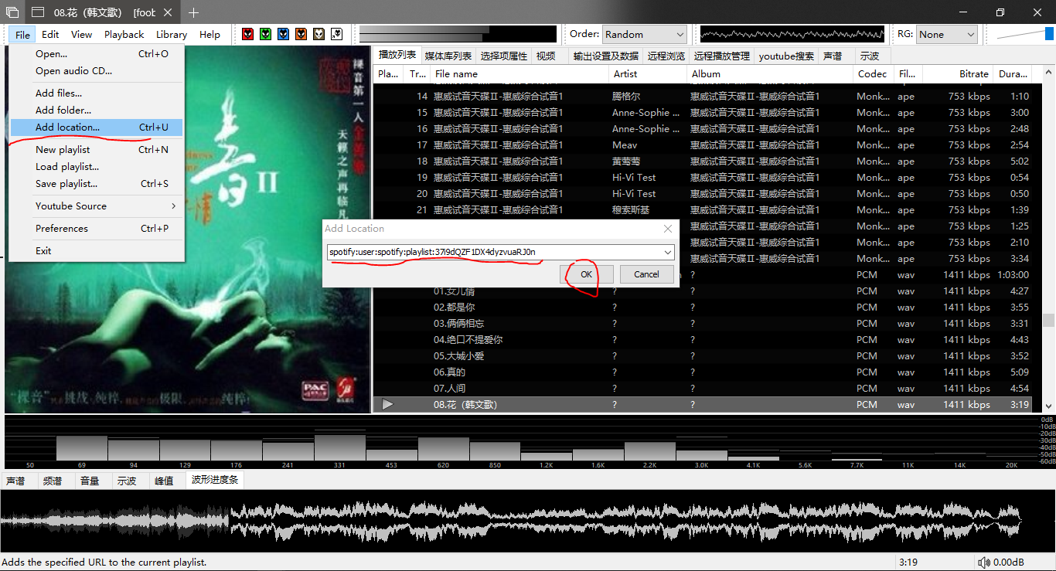The width and height of the screenshot is (1056, 571).
Task: Click the tan alien toolbar icon
Action: pos(319,34)
